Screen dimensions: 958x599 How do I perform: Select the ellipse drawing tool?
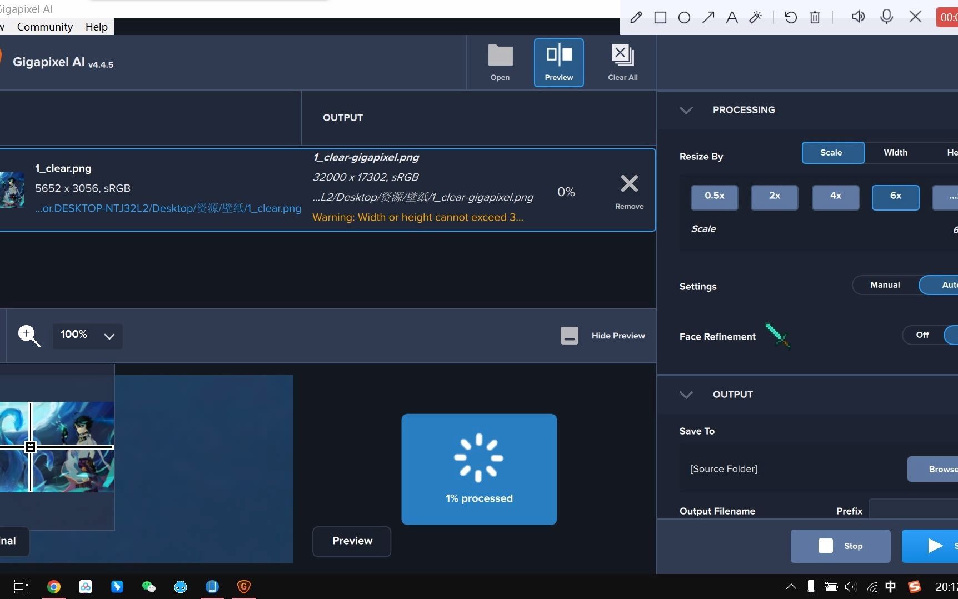point(684,17)
